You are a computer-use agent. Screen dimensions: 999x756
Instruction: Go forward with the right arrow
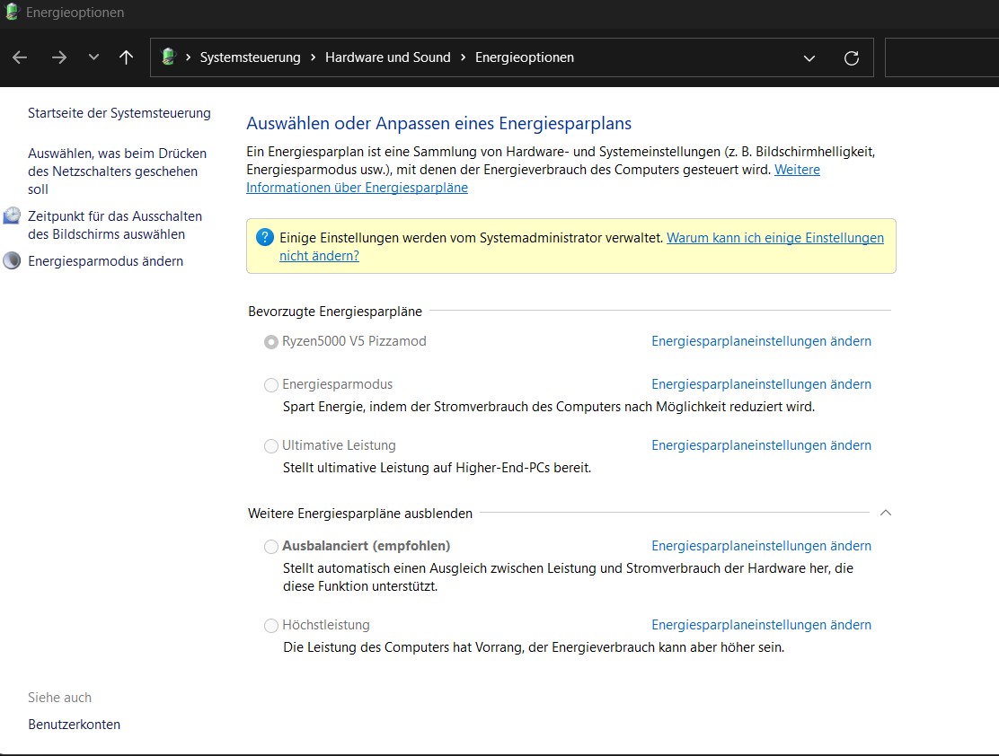[58, 57]
